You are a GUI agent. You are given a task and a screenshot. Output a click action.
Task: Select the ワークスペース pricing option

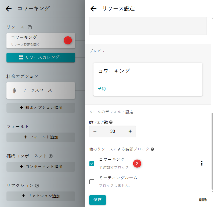pyautogui.click(x=41, y=91)
